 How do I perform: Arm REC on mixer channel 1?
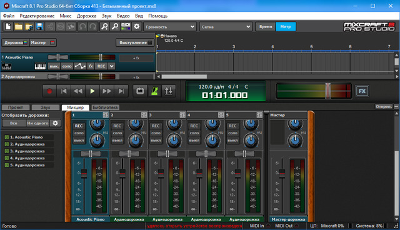(x=79, y=126)
